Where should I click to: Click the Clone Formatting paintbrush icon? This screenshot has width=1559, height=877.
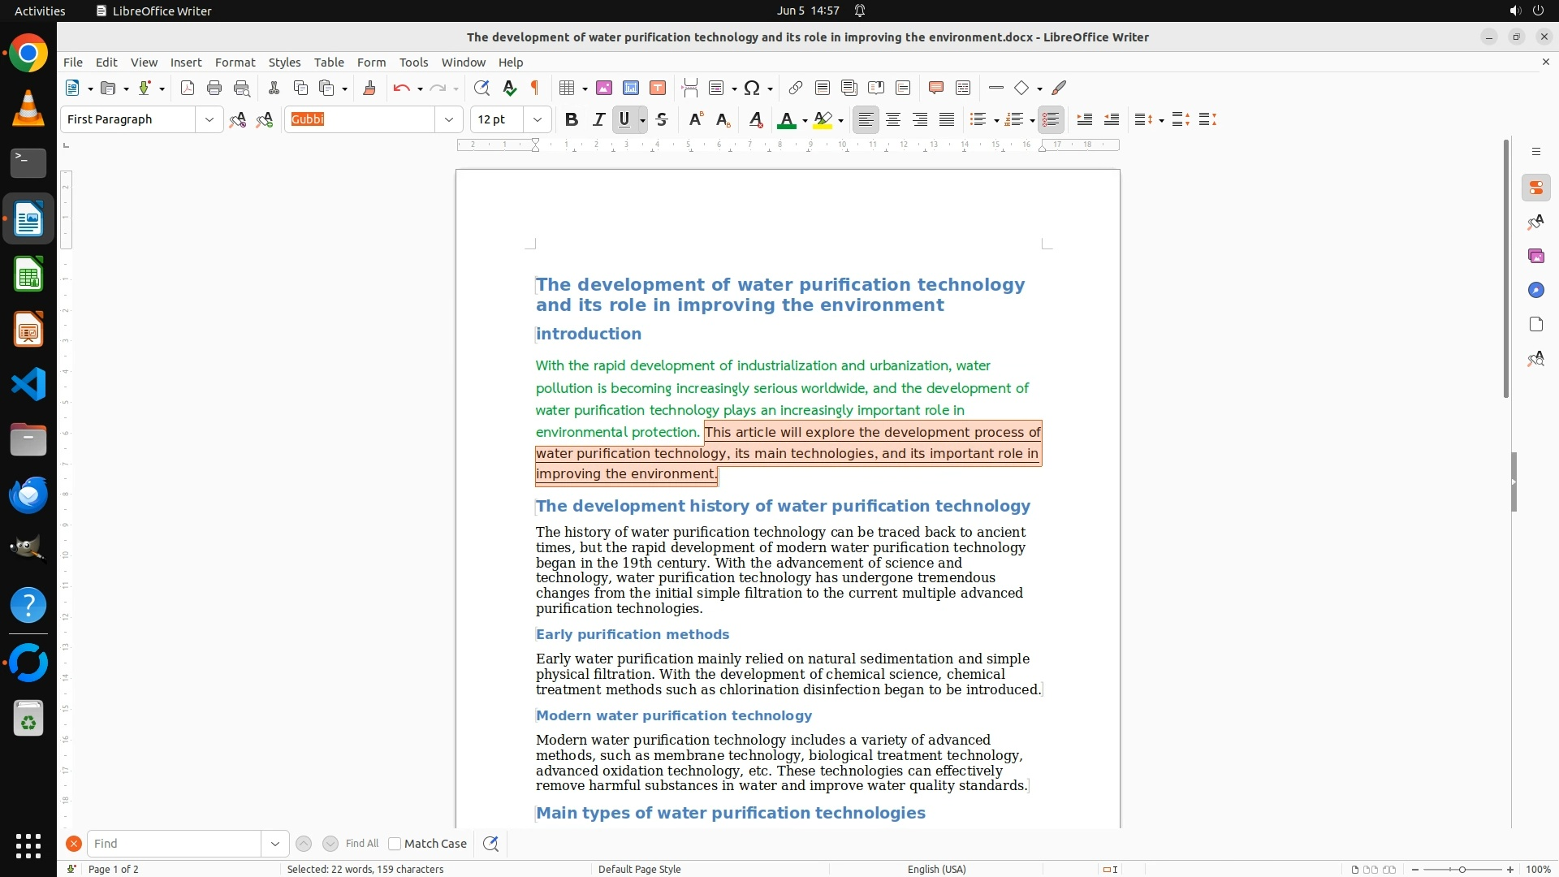(x=369, y=88)
